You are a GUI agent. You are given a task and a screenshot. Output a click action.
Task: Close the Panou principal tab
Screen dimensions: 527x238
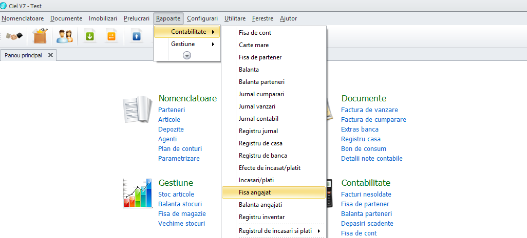[50, 55]
